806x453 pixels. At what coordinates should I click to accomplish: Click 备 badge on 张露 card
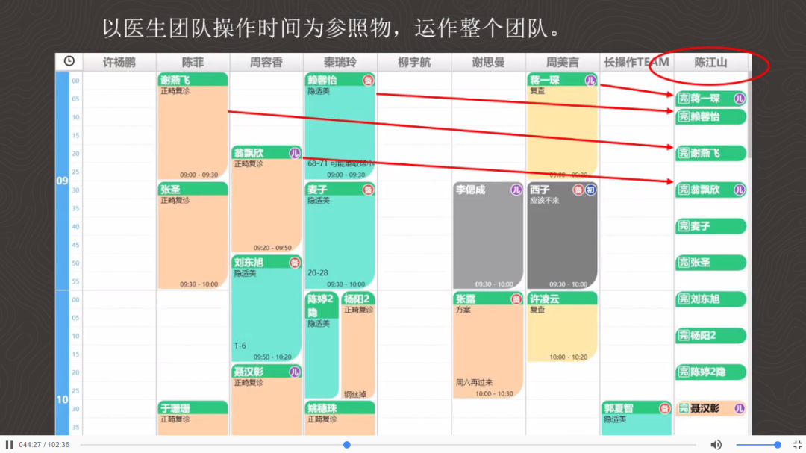(516, 299)
